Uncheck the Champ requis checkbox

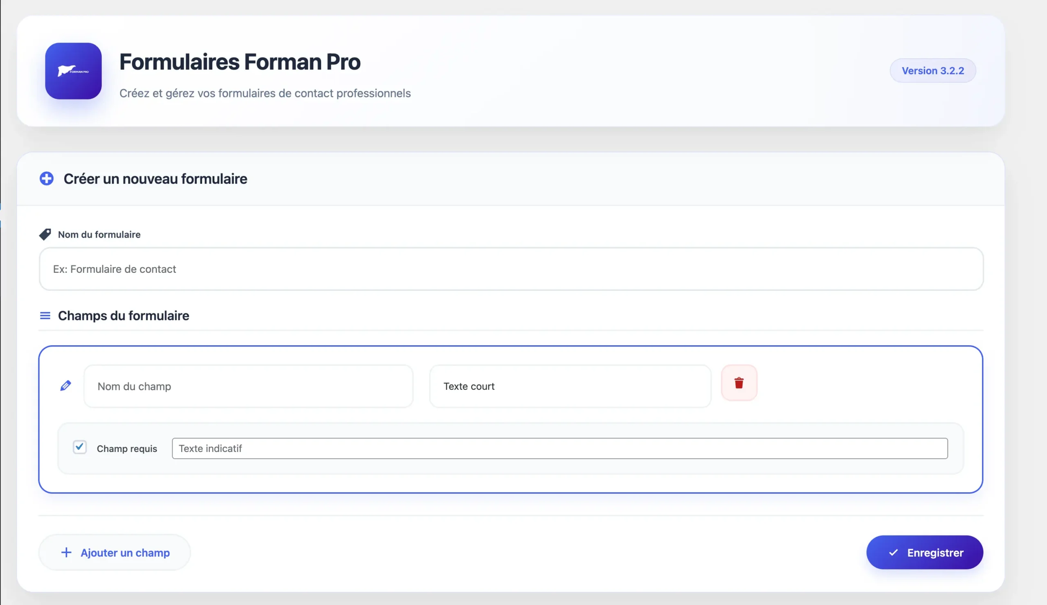click(80, 447)
